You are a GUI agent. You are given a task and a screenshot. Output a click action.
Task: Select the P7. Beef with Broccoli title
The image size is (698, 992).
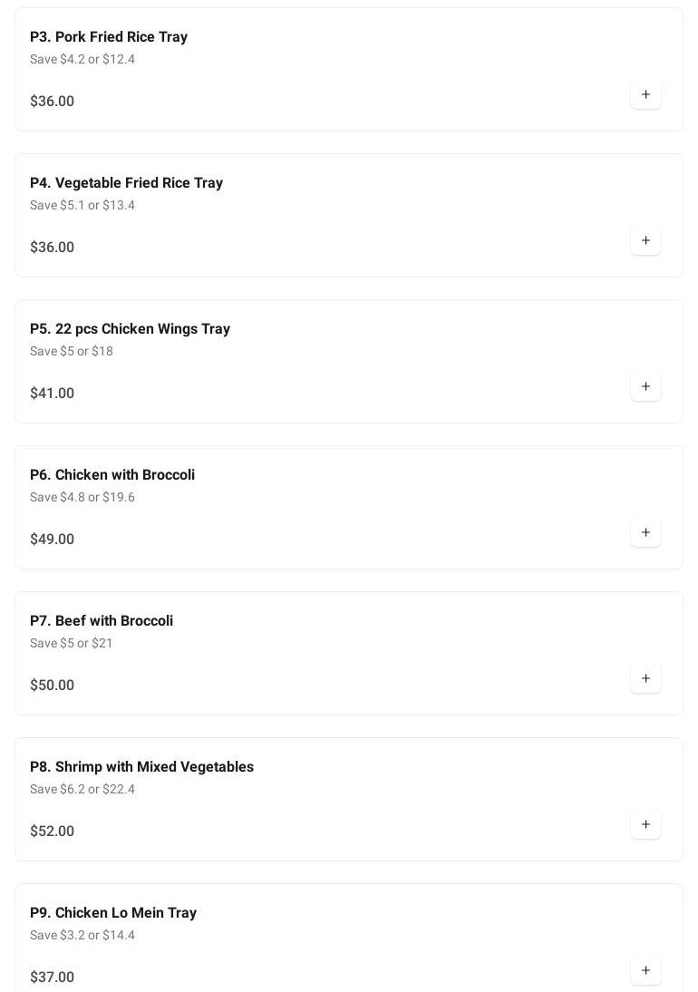click(x=102, y=621)
